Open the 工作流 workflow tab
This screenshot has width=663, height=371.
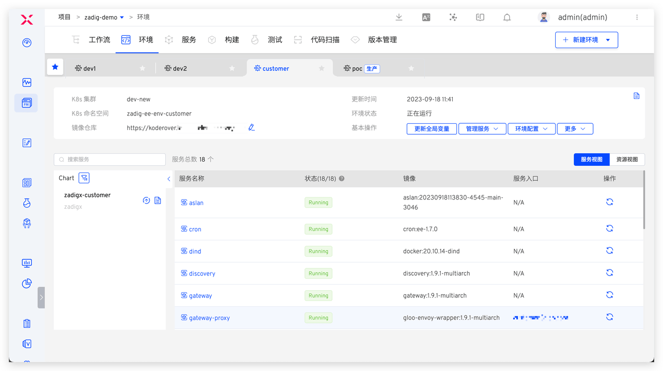click(99, 40)
